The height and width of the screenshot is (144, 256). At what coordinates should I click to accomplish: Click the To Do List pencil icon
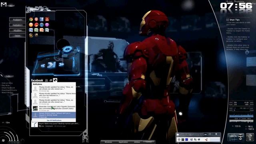coord(2,76)
